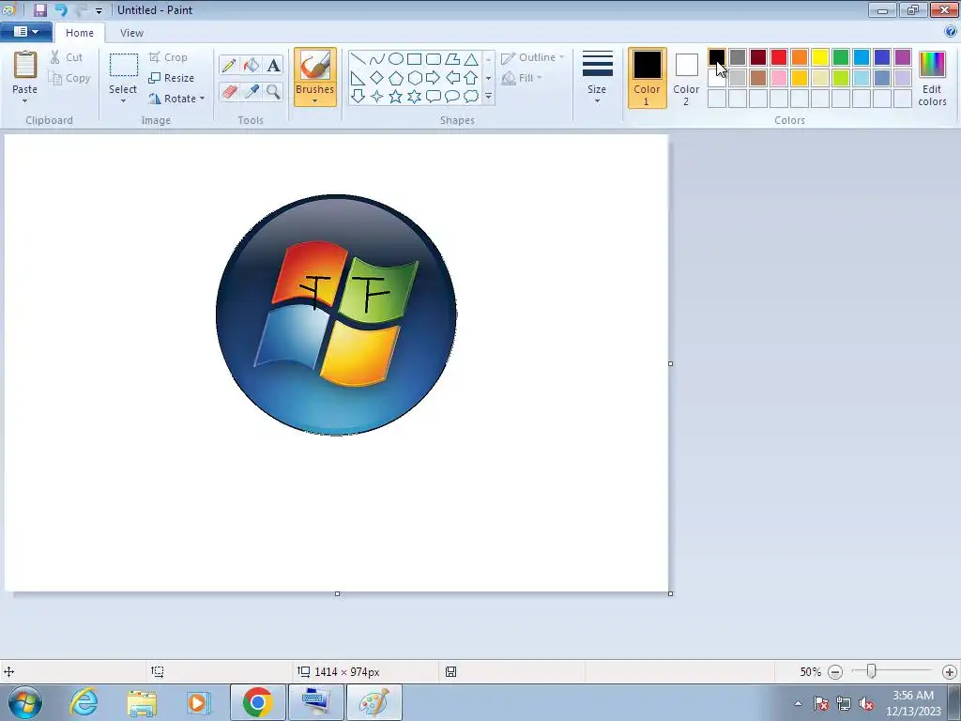Select the Color picker eyedropper tool
961x721 pixels.
click(252, 91)
